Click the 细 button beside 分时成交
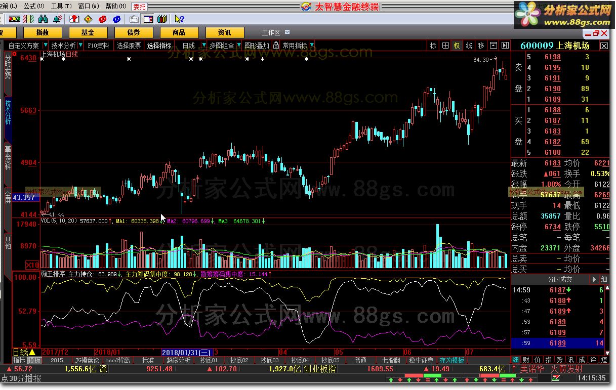The image size is (616, 390). coord(604,279)
